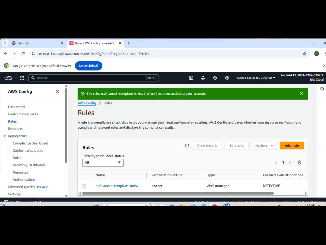This screenshot has height=245, width=326.
Task: Follow the AWS Config breadcrumb link
Action: [87, 103]
